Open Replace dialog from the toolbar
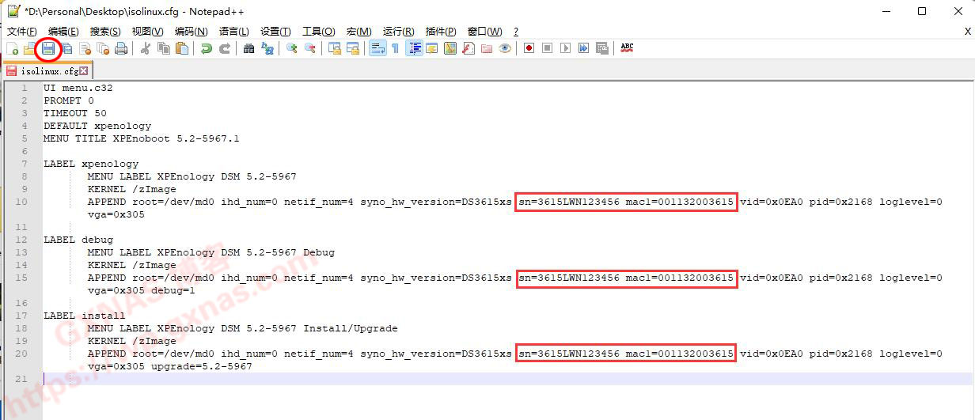The image size is (975, 420). pos(267,48)
